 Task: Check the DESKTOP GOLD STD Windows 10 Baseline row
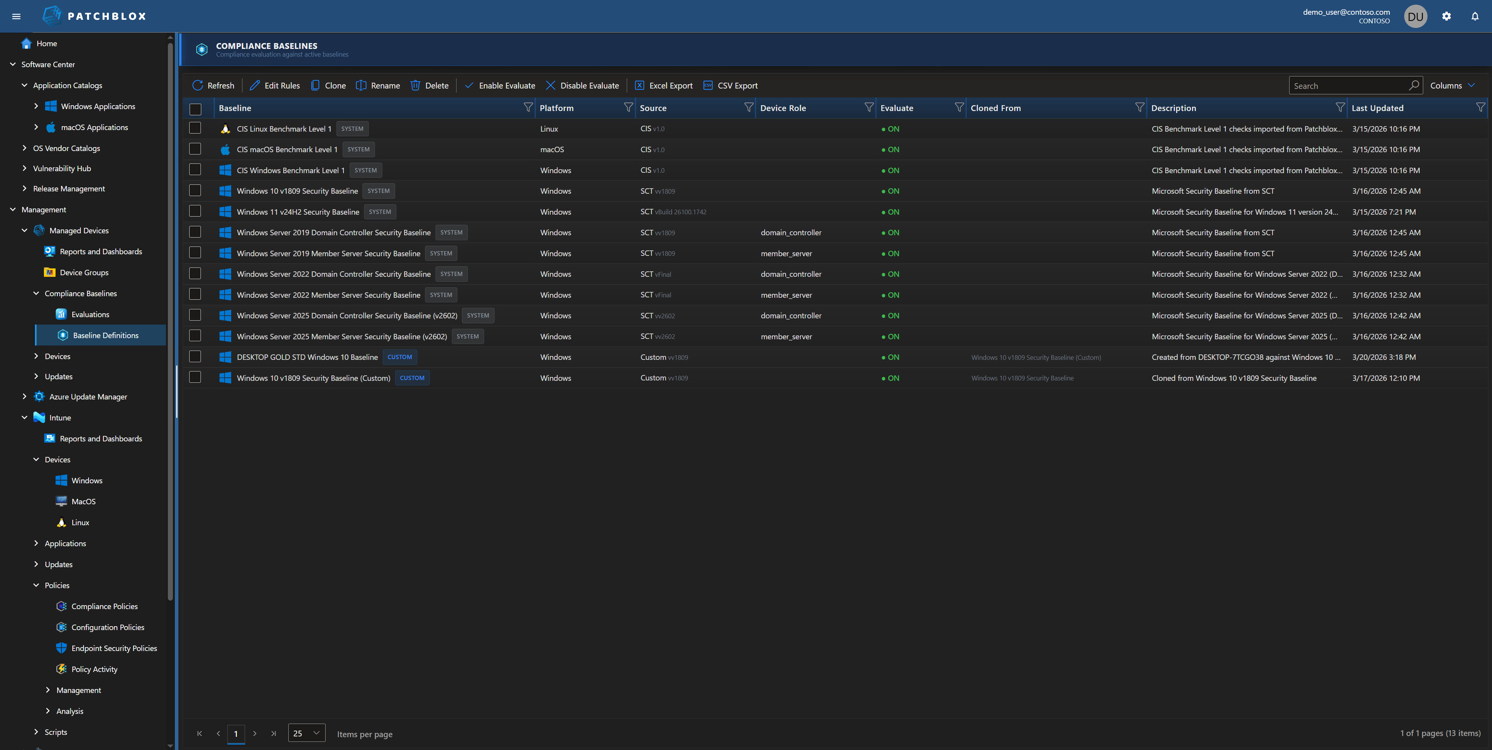tap(195, 356)
